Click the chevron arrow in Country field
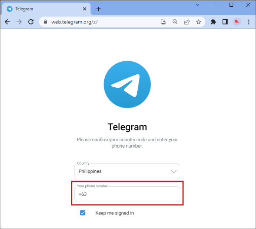 click(174, 171)
